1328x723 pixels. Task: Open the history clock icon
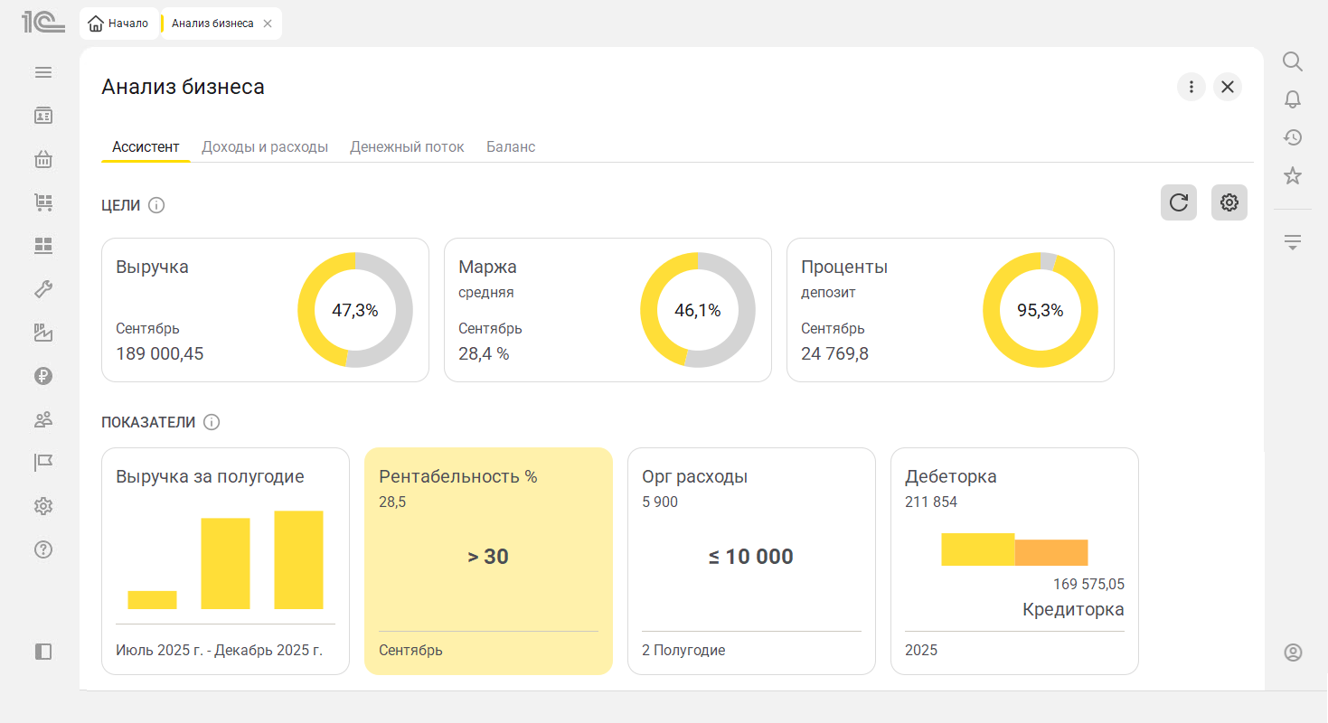(x=1293, y=137)
